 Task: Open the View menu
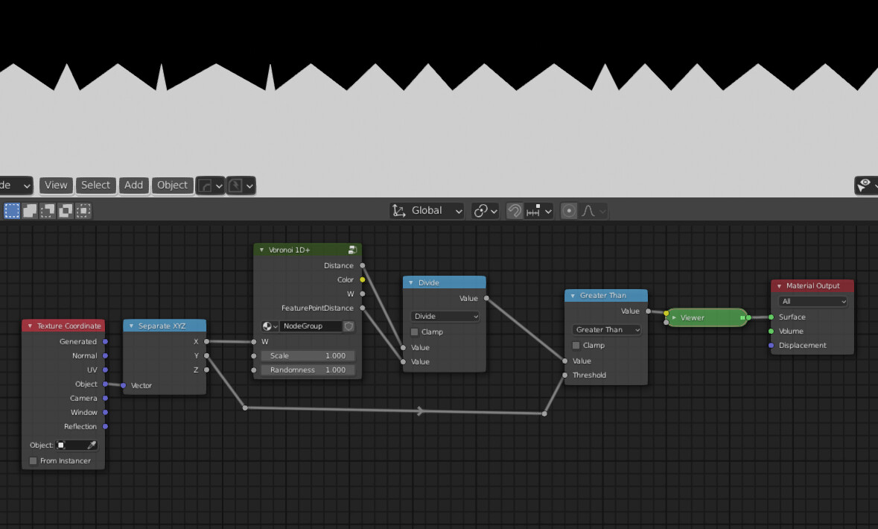pos(56,186)
